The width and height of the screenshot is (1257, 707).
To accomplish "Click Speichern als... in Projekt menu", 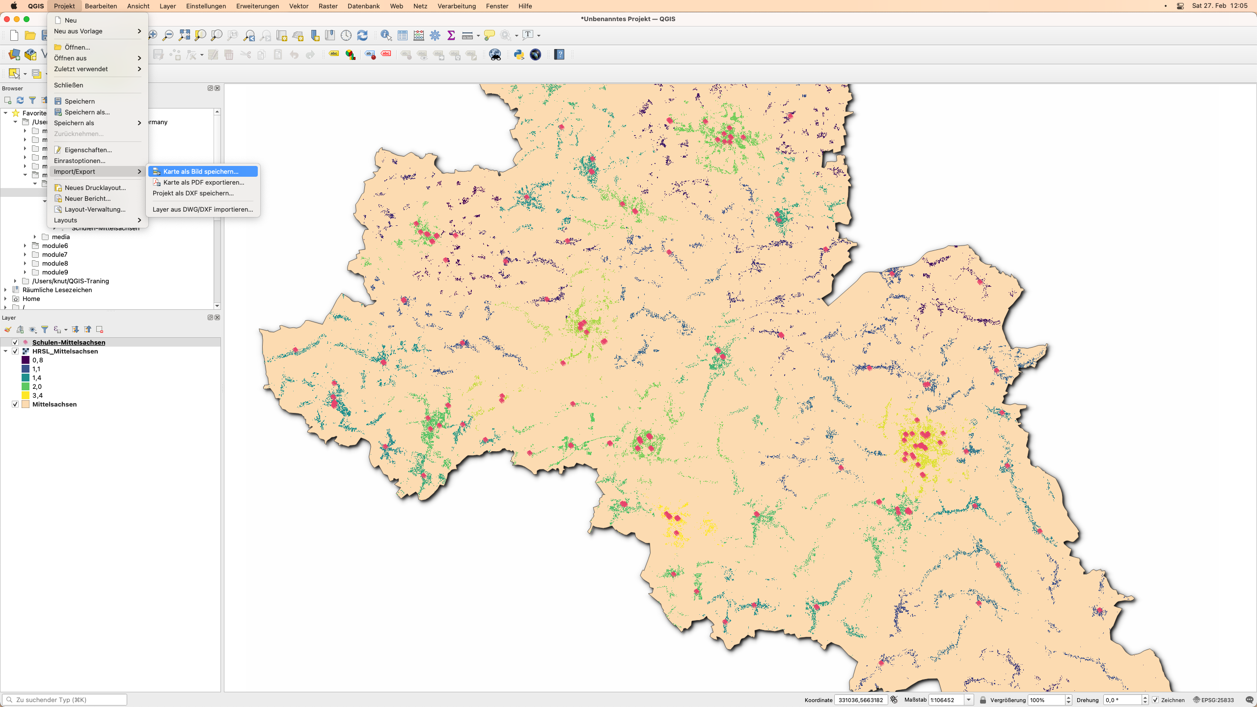I will [97, 112].
